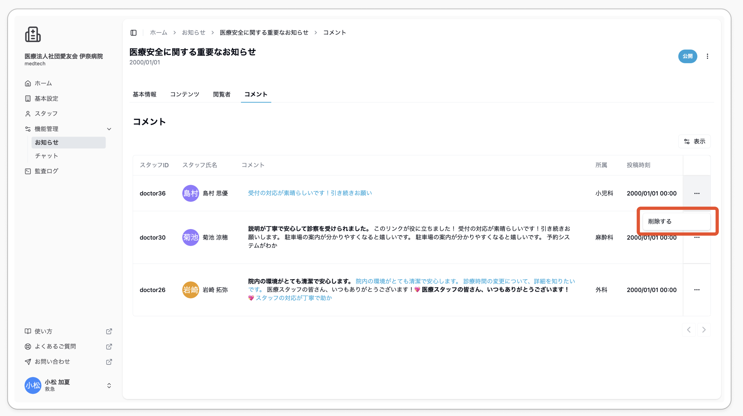Open 使い方 external link icon

[109, 331]
